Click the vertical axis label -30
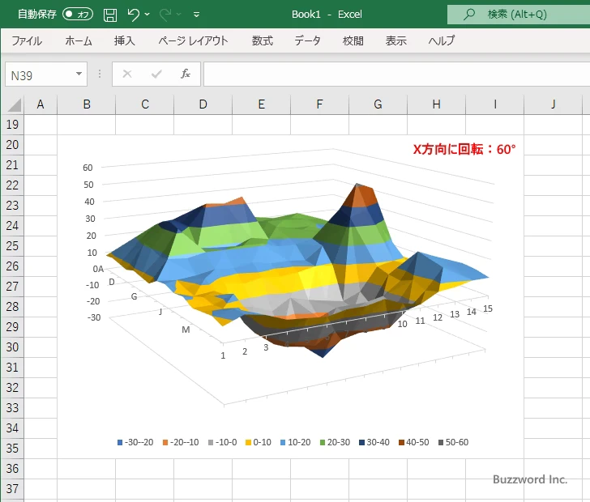This screenshot has width=590, height=502. pyautogui.click(x=94, y=317)
